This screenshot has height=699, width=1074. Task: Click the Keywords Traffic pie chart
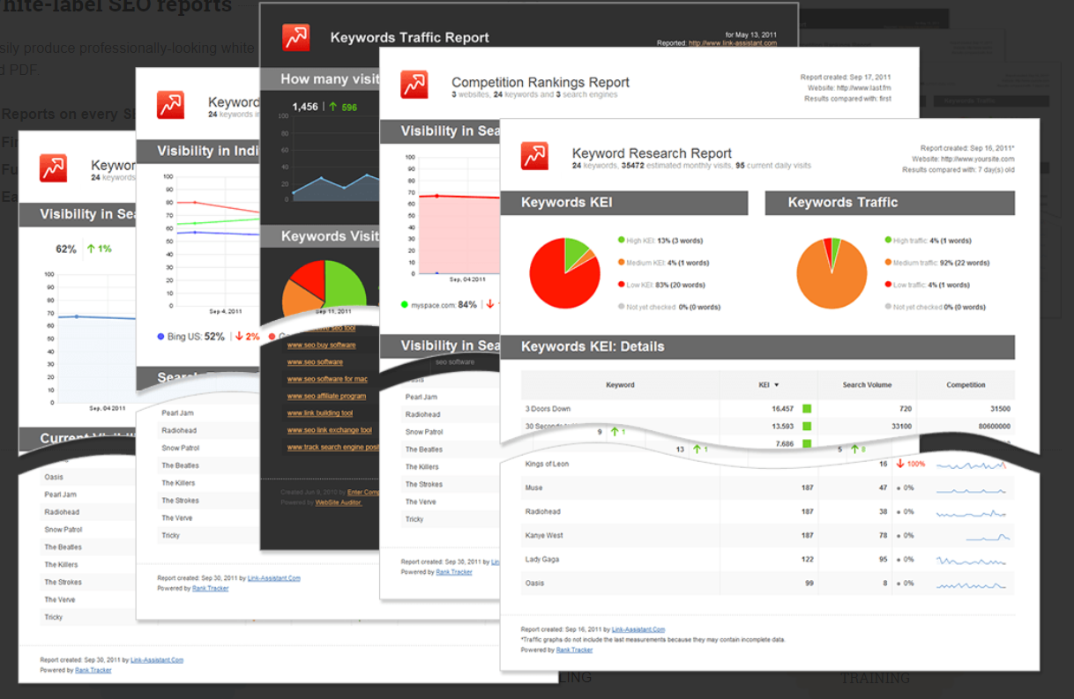[x=832, y=272]
